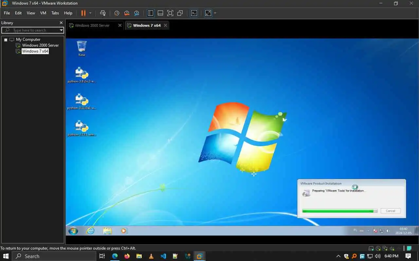Click the network adapter status icon in VMware
419x261 pixels.
(385, 248)
